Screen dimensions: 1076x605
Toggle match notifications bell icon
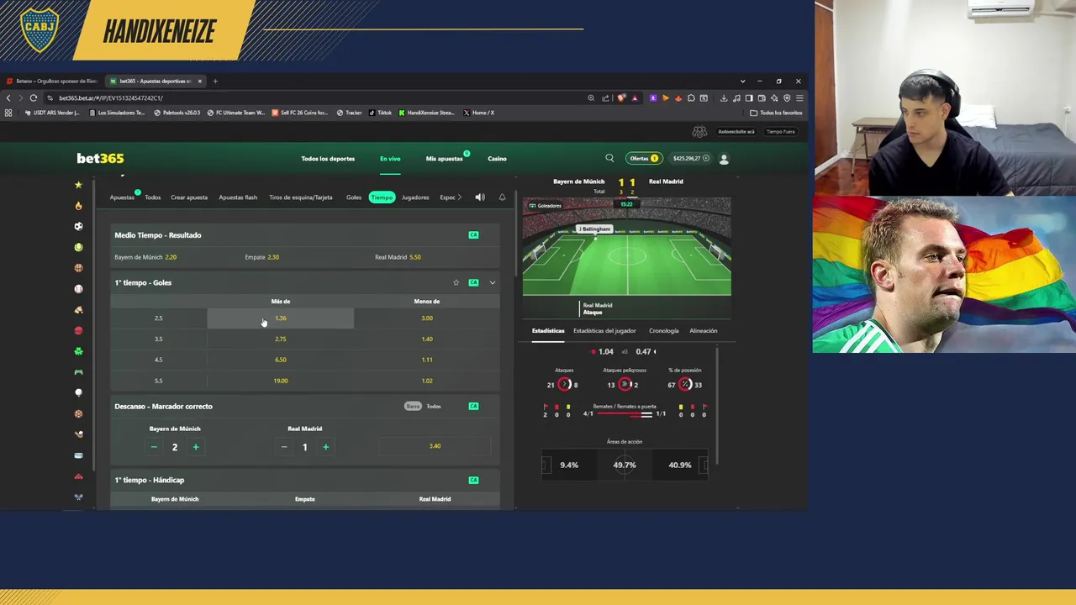[502, 197]
